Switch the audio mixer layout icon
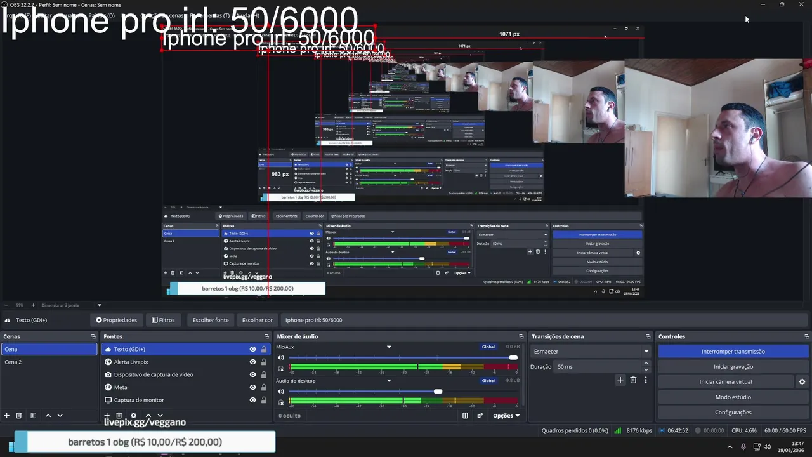Viewport: 812px width, 457px height. tap(465, 416)
